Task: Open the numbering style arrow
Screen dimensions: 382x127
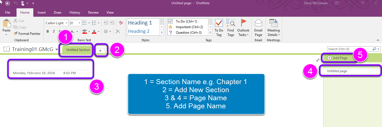Action: (x=99, y=23)
